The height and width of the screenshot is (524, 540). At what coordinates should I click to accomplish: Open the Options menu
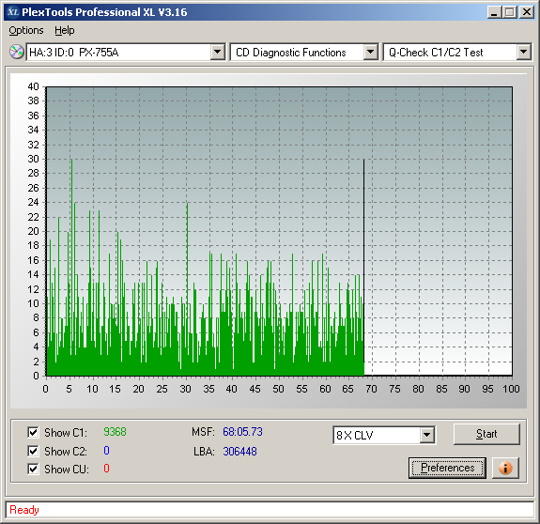tap(26, 30)
